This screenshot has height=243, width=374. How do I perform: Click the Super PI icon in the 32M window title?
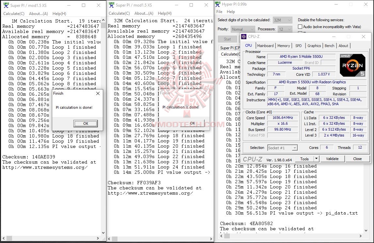(111, 5)
